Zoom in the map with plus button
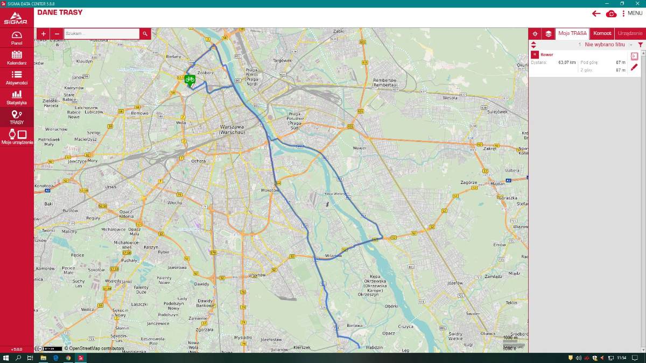This screenshot has width=646, height=363. [44, 34]
